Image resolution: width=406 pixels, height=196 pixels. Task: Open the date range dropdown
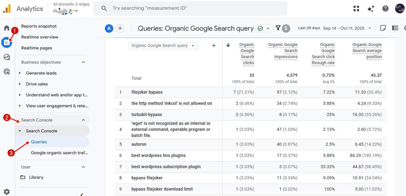(347, 28)
